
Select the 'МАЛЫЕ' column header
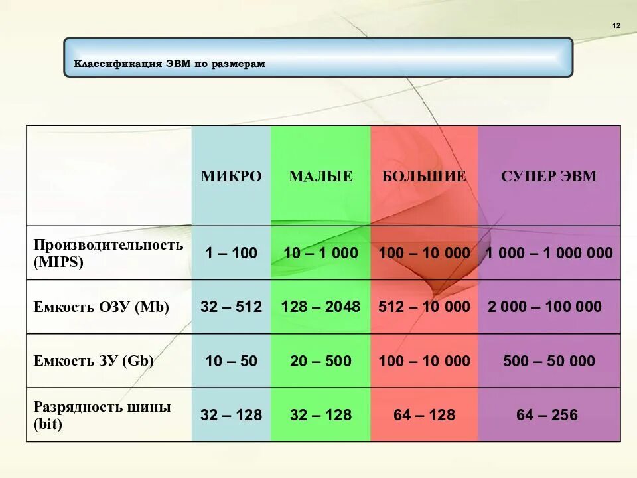coord(320,176)
